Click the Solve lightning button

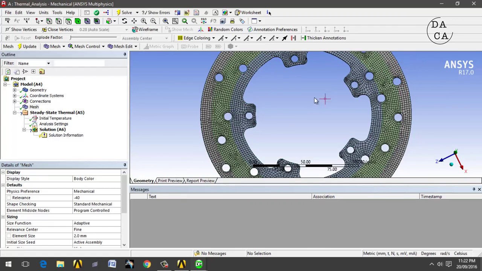(124, 12)
